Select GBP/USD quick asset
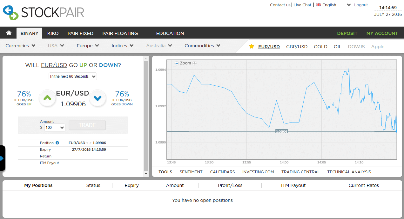This screenshot has height=219, width=404. [297, 46]
